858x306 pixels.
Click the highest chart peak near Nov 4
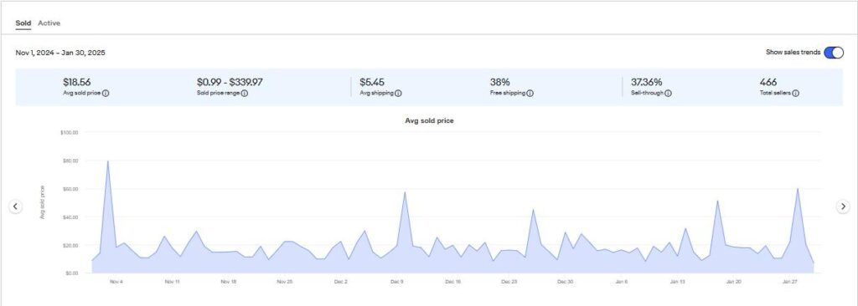coord(108,161)
